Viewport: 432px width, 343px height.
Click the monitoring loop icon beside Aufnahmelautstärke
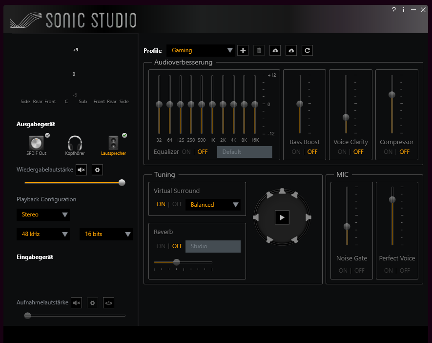108,303
